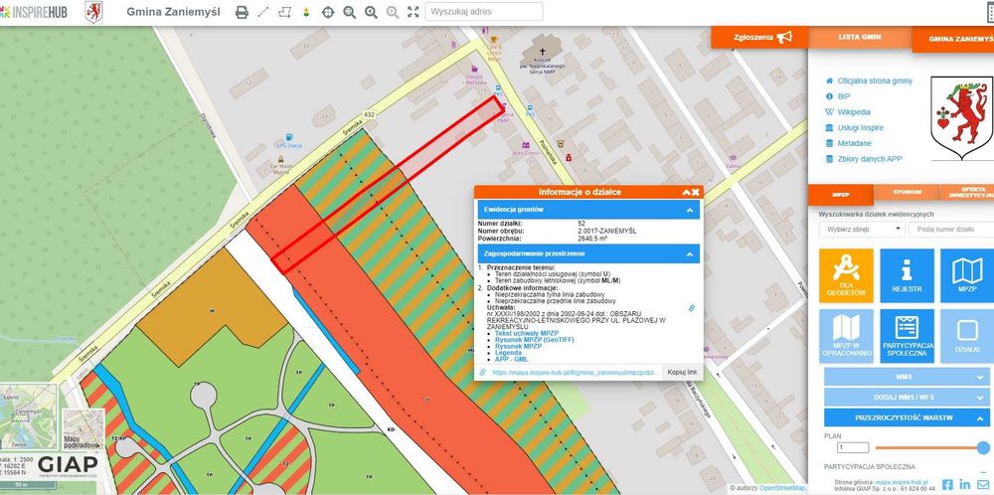Open the Wybierz obręb dropdown
Screen dimensions: 994x495
pos(862,230)
